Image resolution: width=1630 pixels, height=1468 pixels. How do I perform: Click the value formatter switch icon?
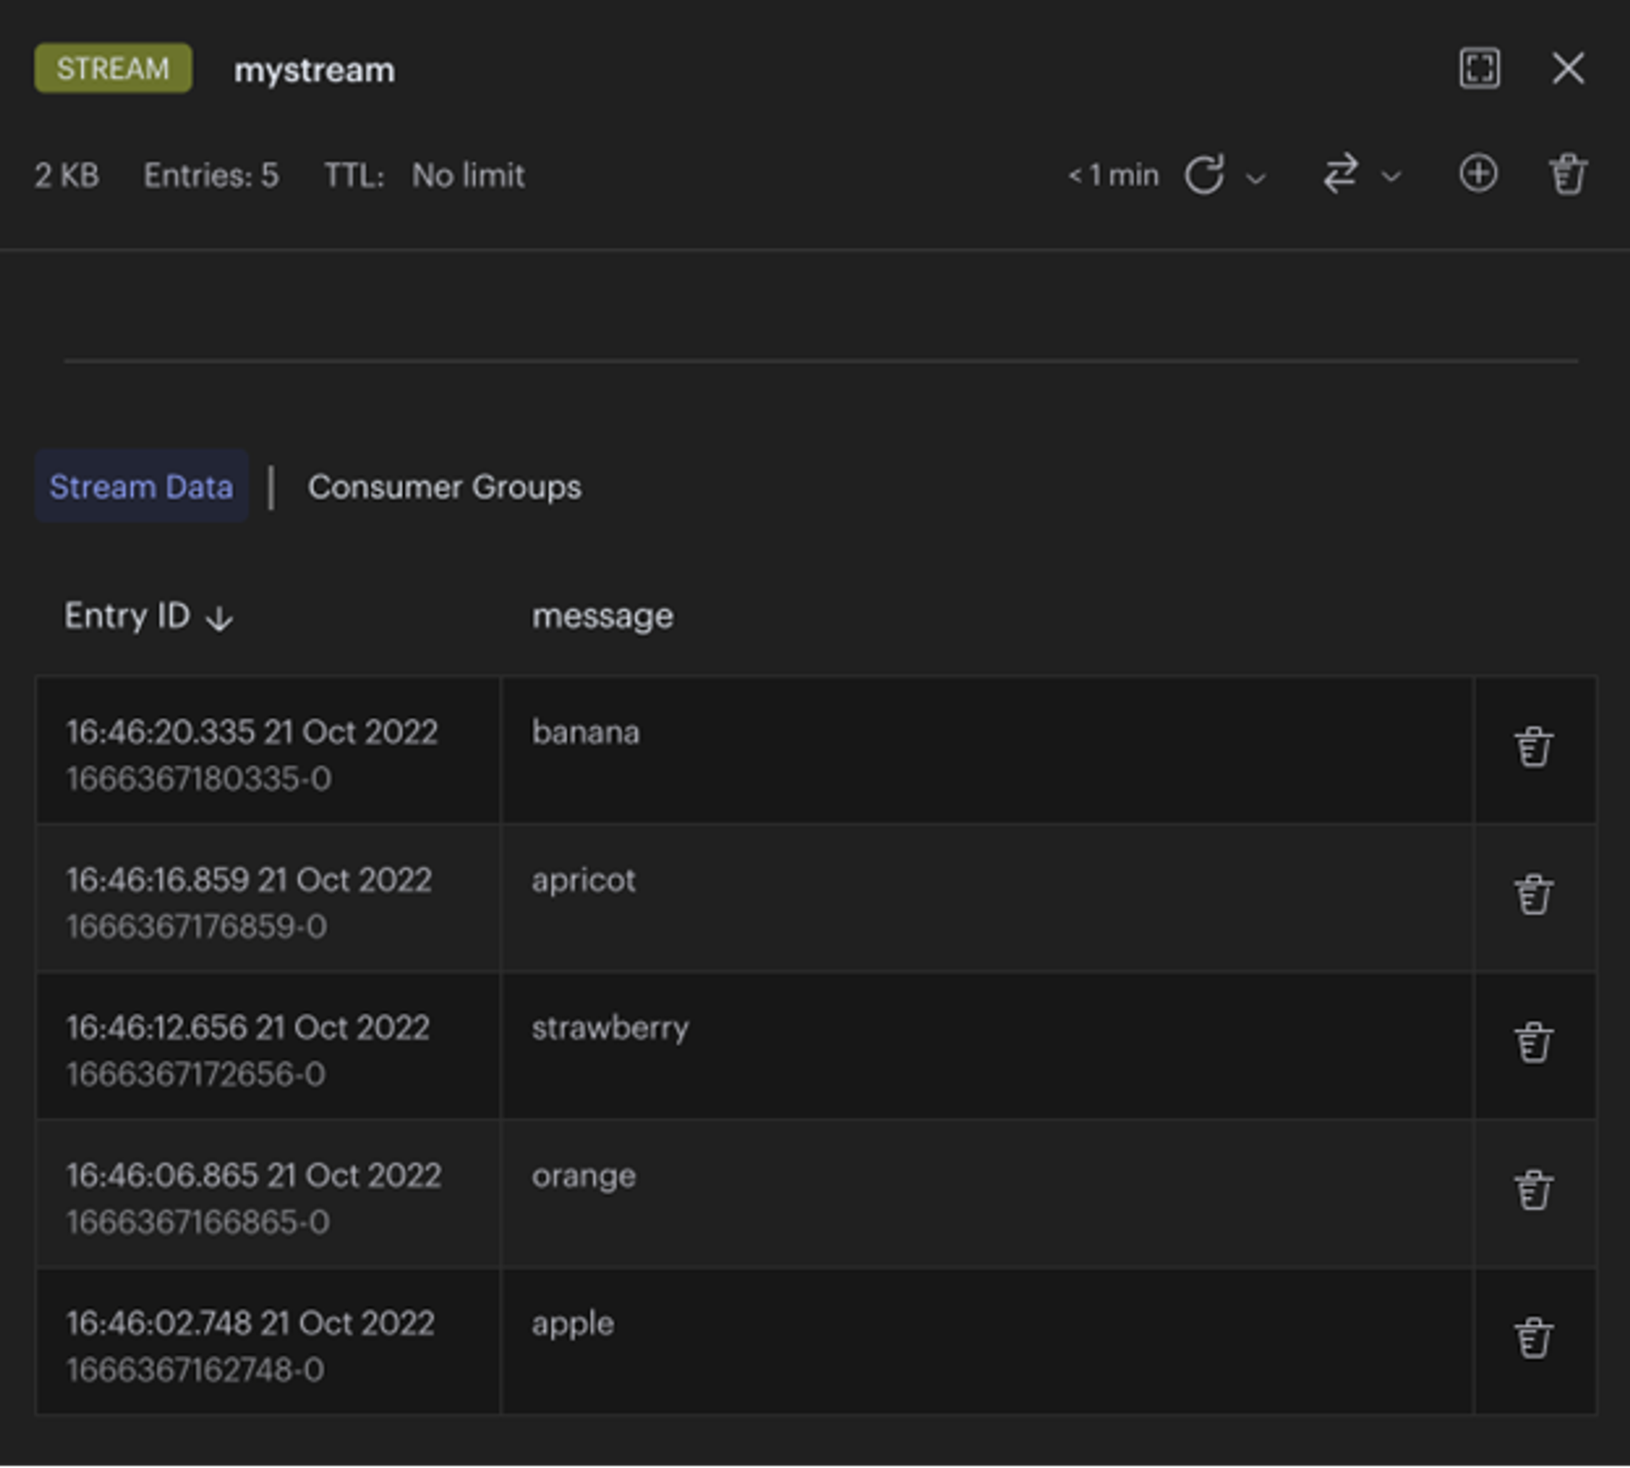pos(1341,174)
